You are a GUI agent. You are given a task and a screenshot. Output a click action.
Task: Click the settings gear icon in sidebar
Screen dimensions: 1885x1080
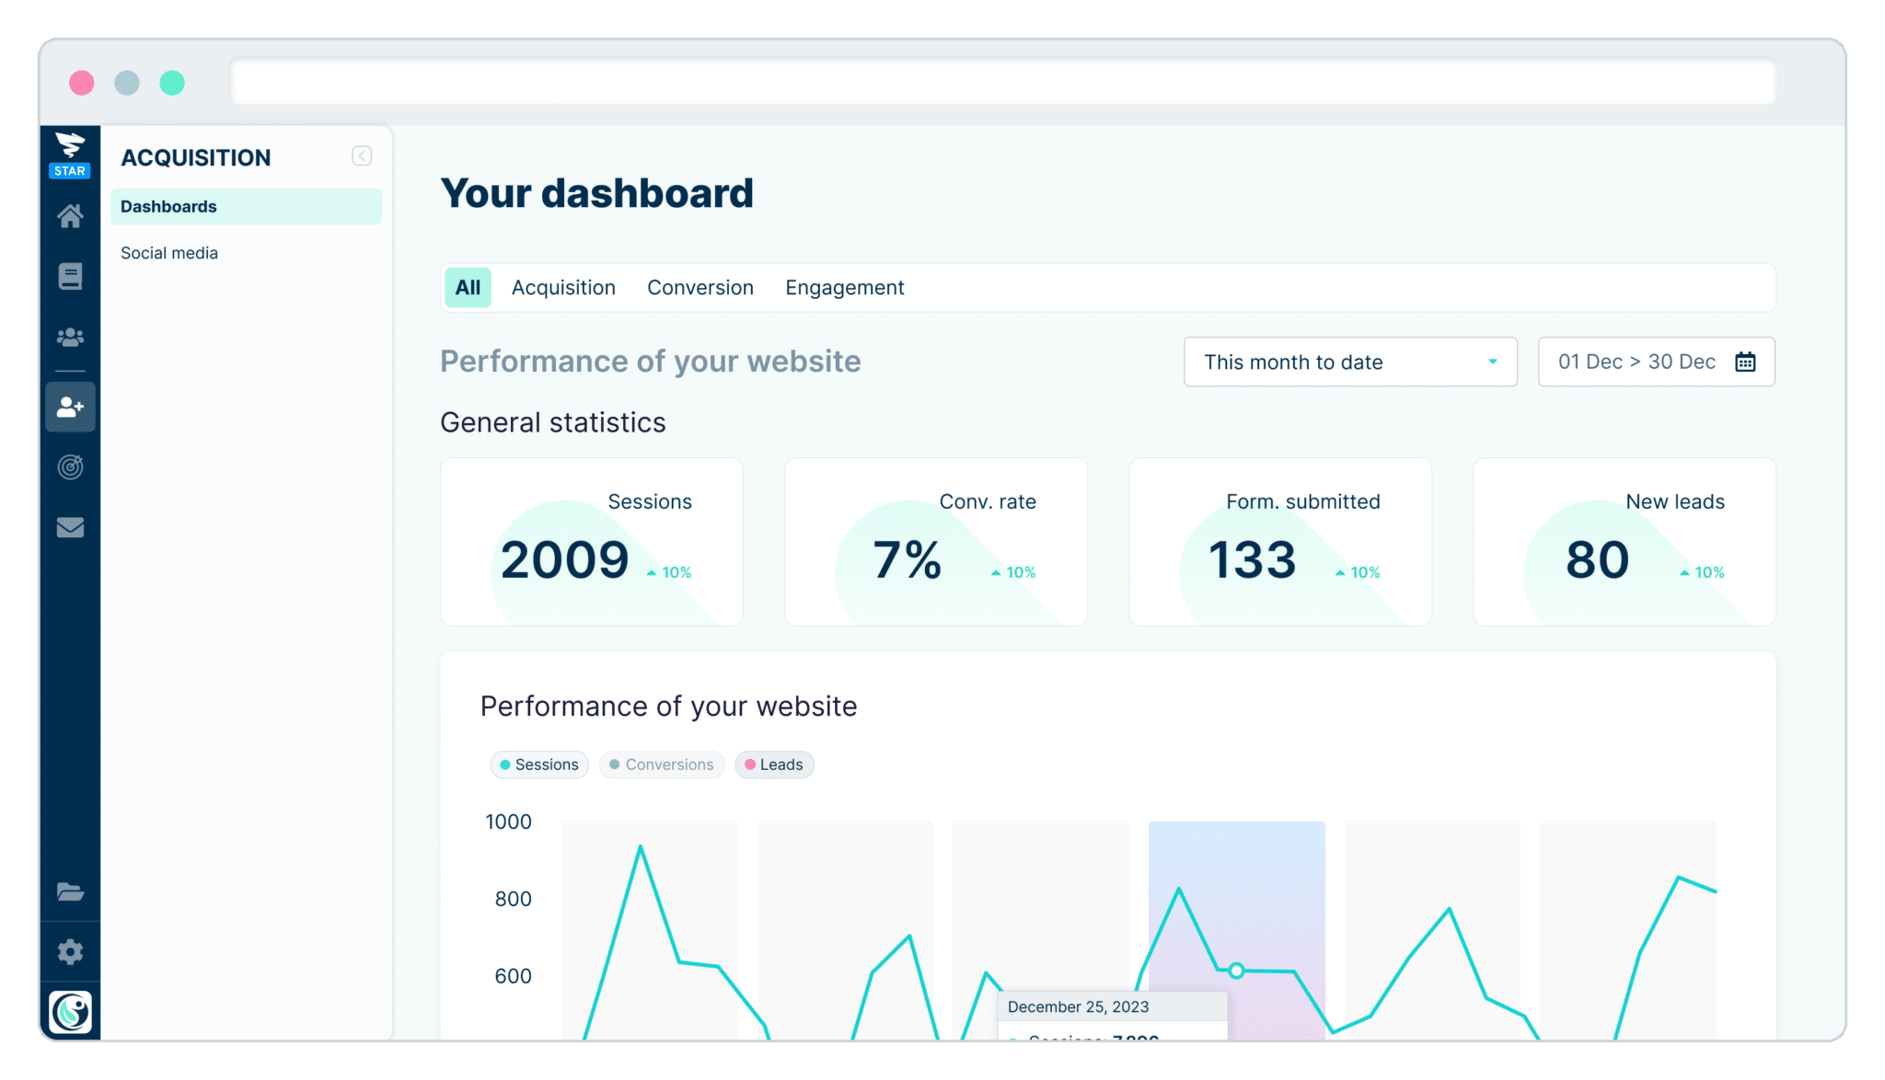pos(69,950)
